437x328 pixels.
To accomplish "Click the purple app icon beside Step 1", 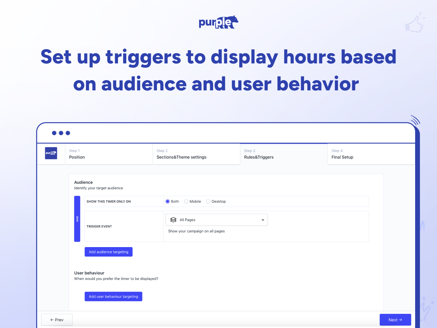I will tap(51, 153).
